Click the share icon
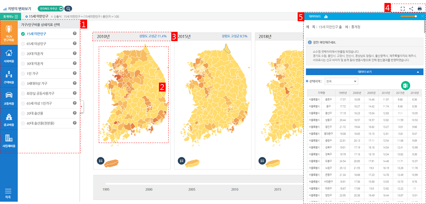Viewport: 426px width, 204px height. 411,9
